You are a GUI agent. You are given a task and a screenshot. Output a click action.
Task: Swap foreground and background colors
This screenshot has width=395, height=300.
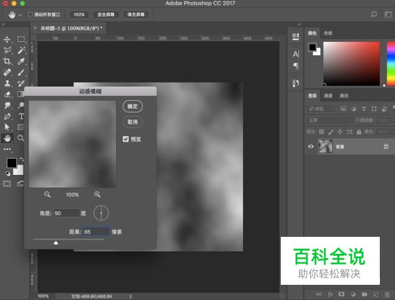click(22, 159)
